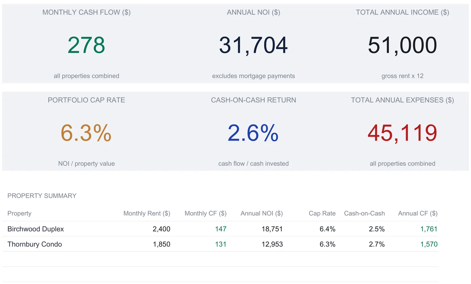
Task: Click the TOTAL ANNUAL INCOME ($) card title
Action: pos(402,12)
